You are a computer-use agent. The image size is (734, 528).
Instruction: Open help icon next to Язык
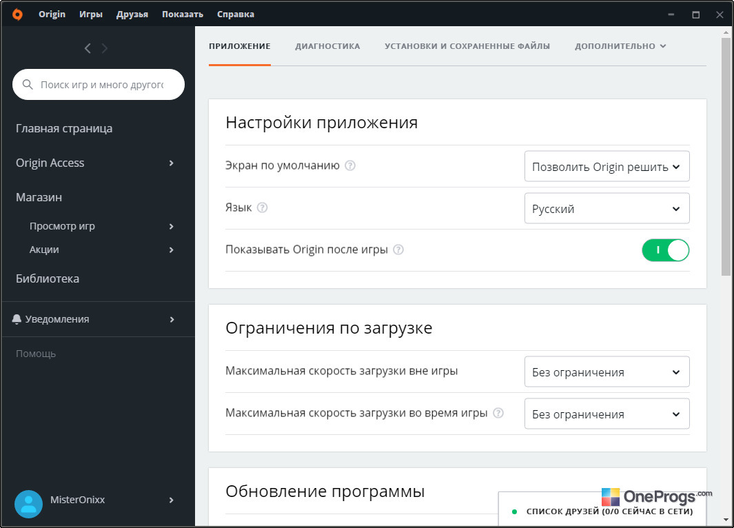pyautogui.click(x=263, y=207)
